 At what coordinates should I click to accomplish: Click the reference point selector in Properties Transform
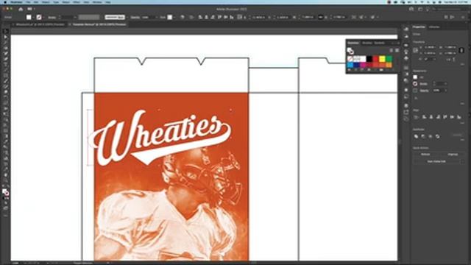pos(416,51)
